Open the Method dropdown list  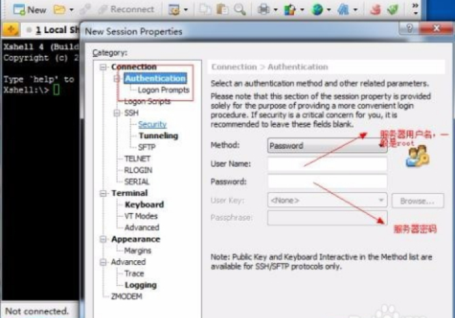[x=382, y=145]
